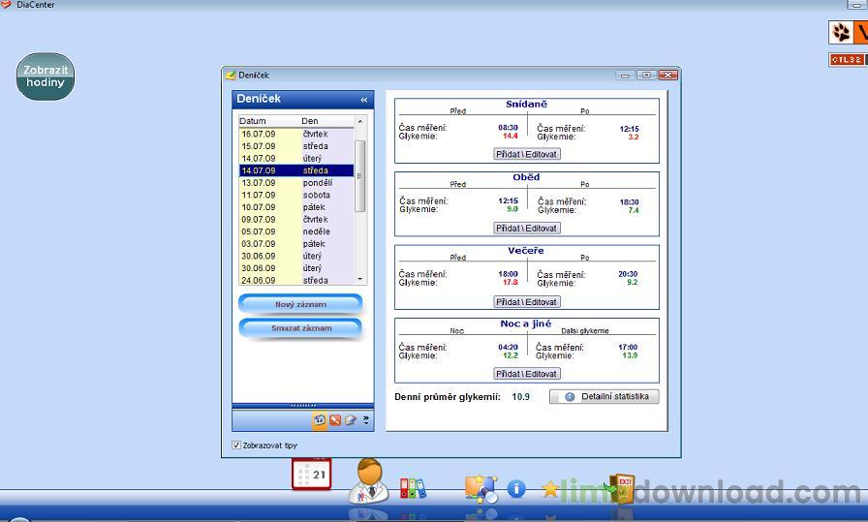Screen dimensions: 868x522
Task: Collapse the Deníček side panel
Action: [364, 100]
